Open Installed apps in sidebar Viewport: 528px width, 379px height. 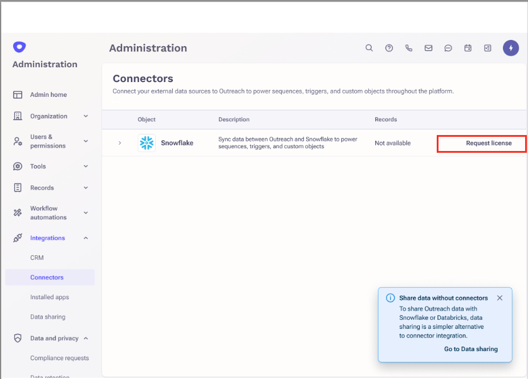(x=50, y=297)
